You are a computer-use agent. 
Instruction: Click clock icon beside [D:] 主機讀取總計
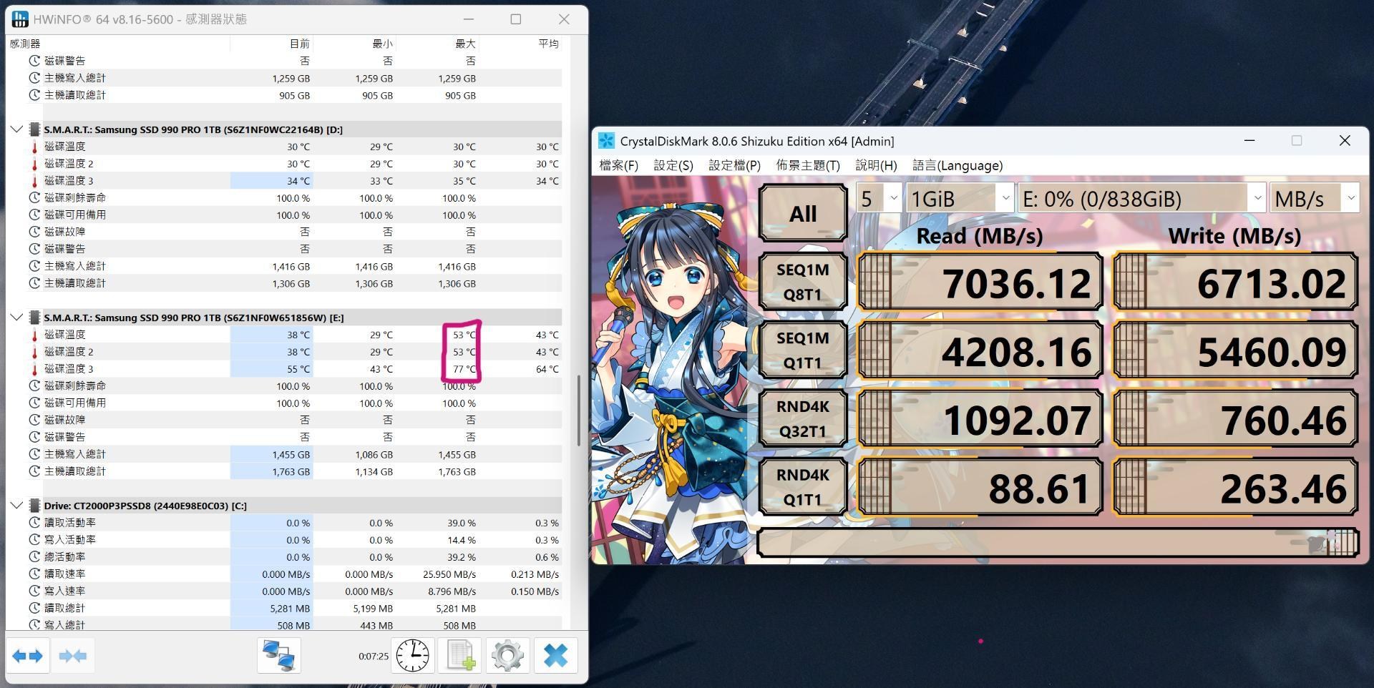coord(34,283)
